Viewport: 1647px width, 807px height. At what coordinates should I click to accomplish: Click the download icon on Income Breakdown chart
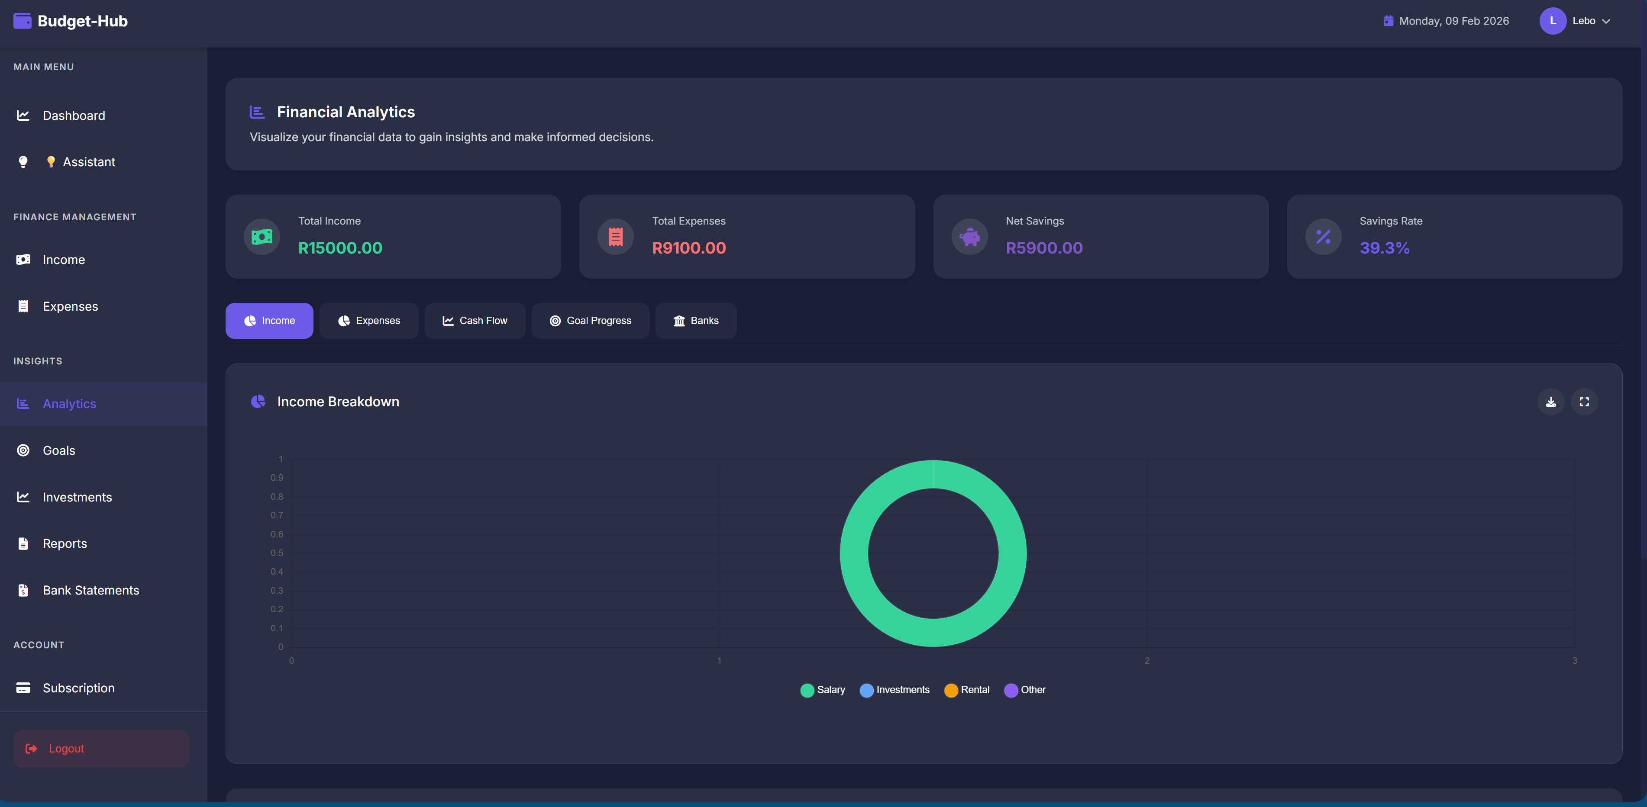(1550, 401)
